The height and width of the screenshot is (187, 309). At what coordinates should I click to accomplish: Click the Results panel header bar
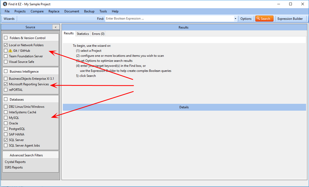point(184,27)
